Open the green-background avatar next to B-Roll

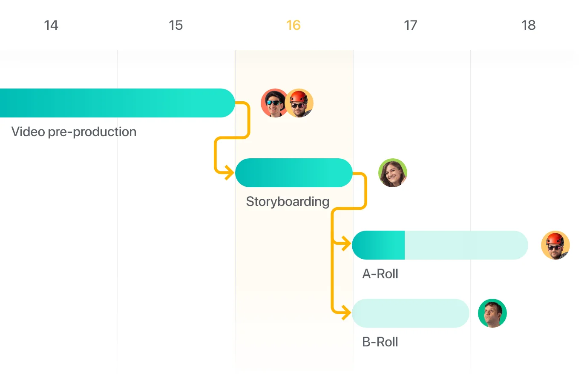492,313
